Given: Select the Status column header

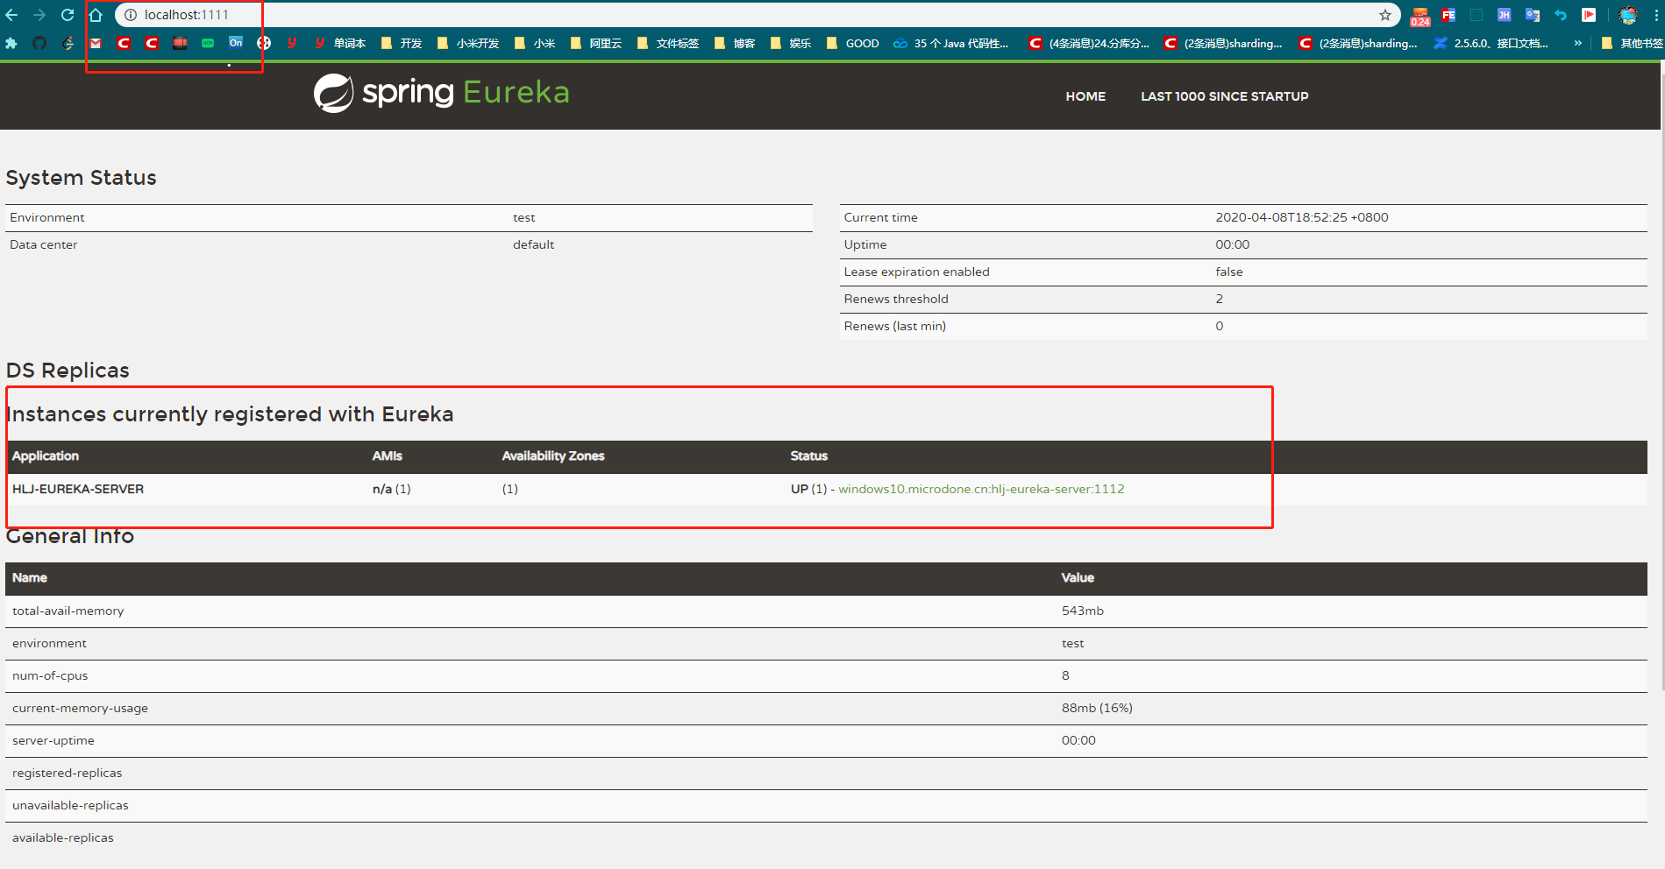Looking at the screenshot, I should coord(808,456).
